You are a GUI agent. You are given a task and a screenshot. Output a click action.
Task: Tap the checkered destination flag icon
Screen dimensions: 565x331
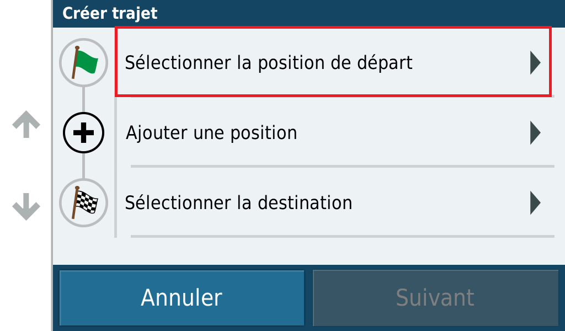click(x=84, y=202)
